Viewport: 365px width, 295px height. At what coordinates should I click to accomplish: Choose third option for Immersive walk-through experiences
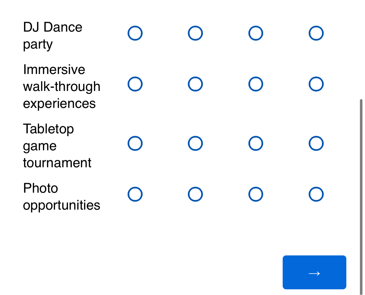pos(256,84)
